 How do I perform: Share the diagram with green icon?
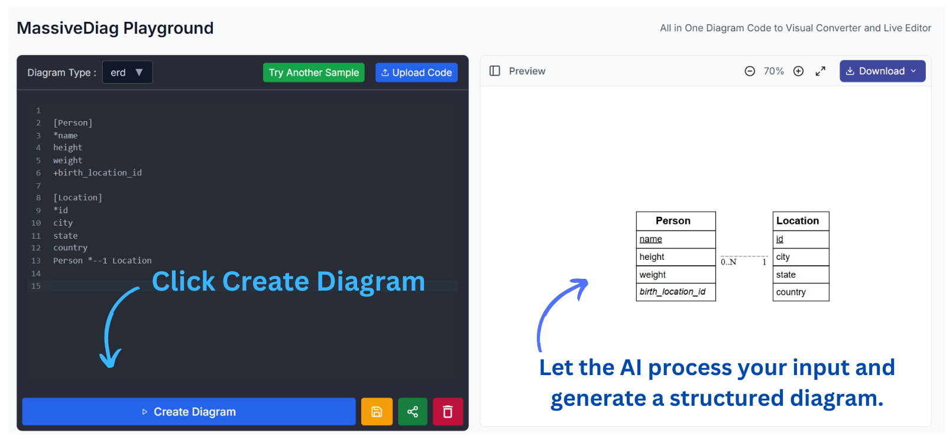point(413,412)
